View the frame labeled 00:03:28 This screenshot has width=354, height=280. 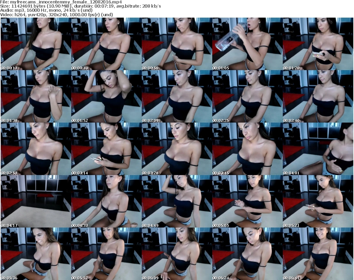pyautogui.click(x=177, y=149)
